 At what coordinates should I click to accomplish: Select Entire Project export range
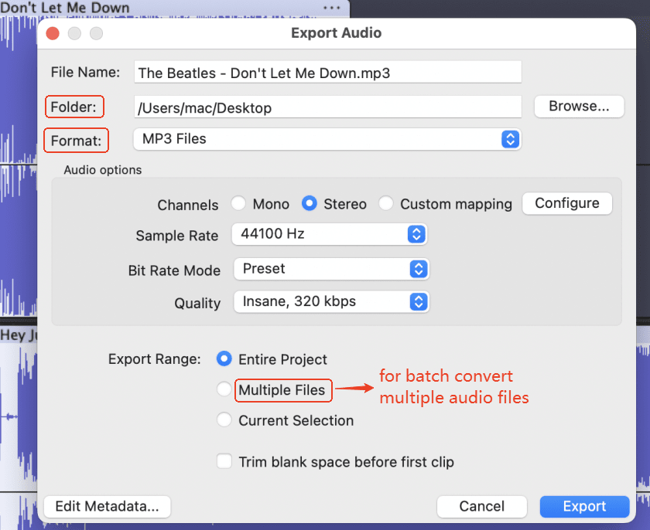click(x=224, y=359)
